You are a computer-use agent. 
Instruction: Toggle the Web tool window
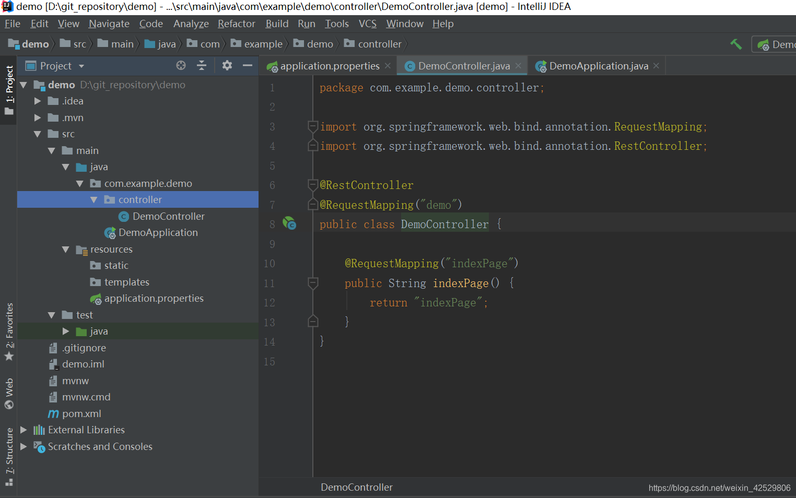[x=9, y=394]
